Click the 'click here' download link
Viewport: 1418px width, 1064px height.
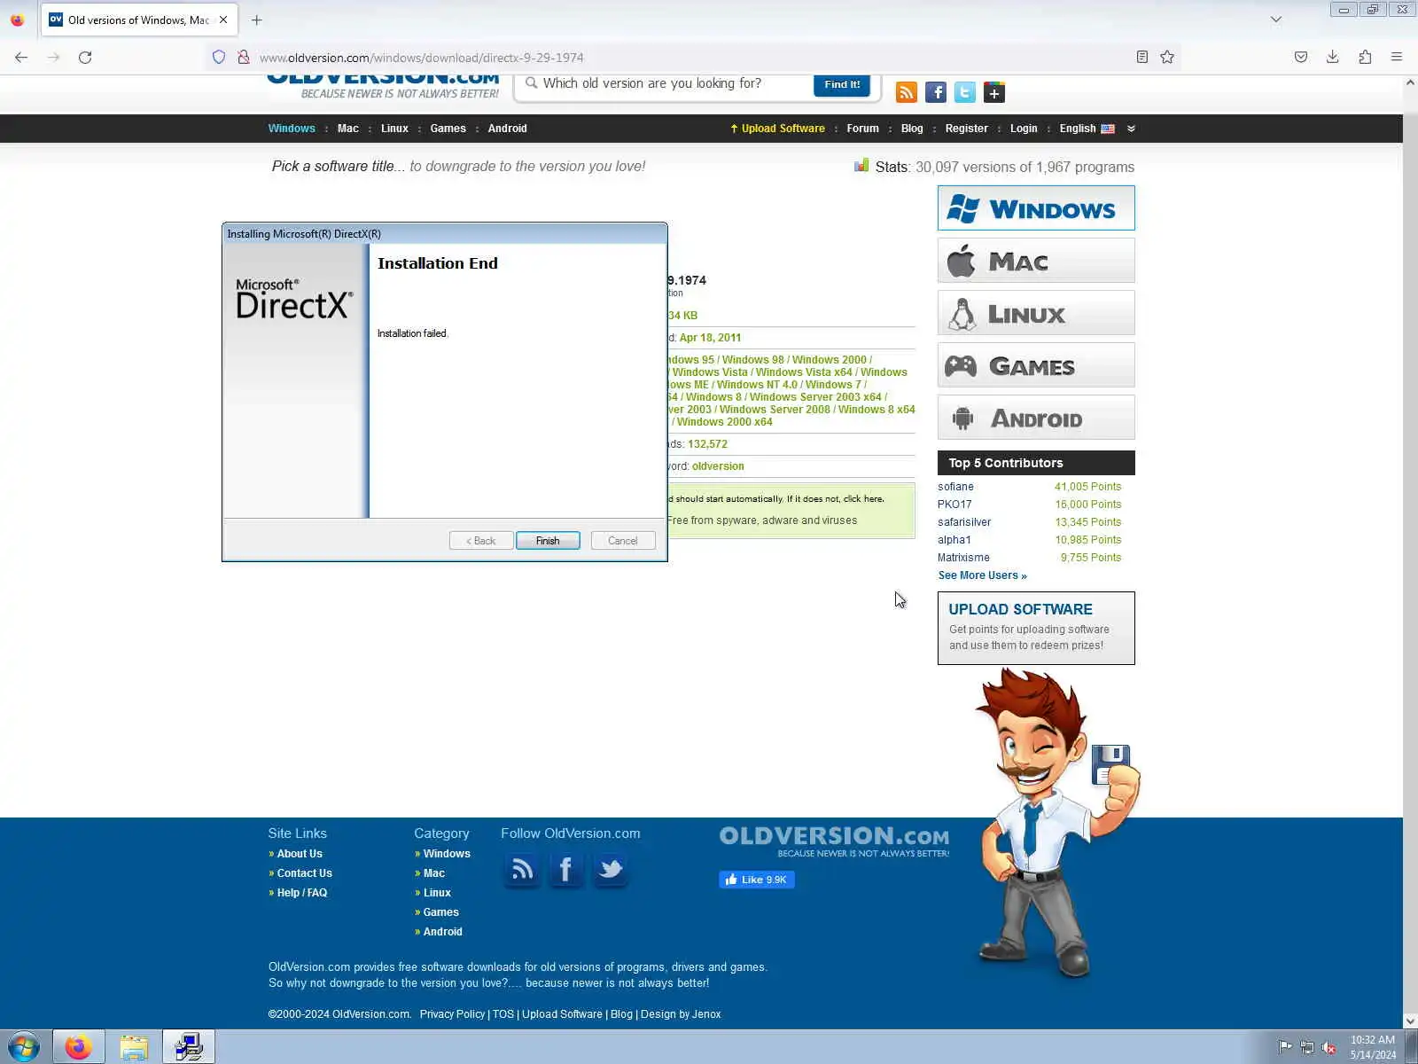862,499
